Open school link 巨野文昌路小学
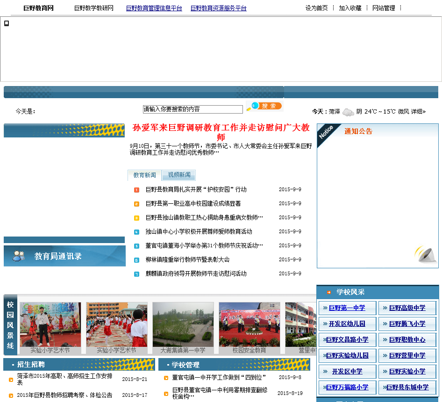This screenshot has width=442, height=402. 347,340
